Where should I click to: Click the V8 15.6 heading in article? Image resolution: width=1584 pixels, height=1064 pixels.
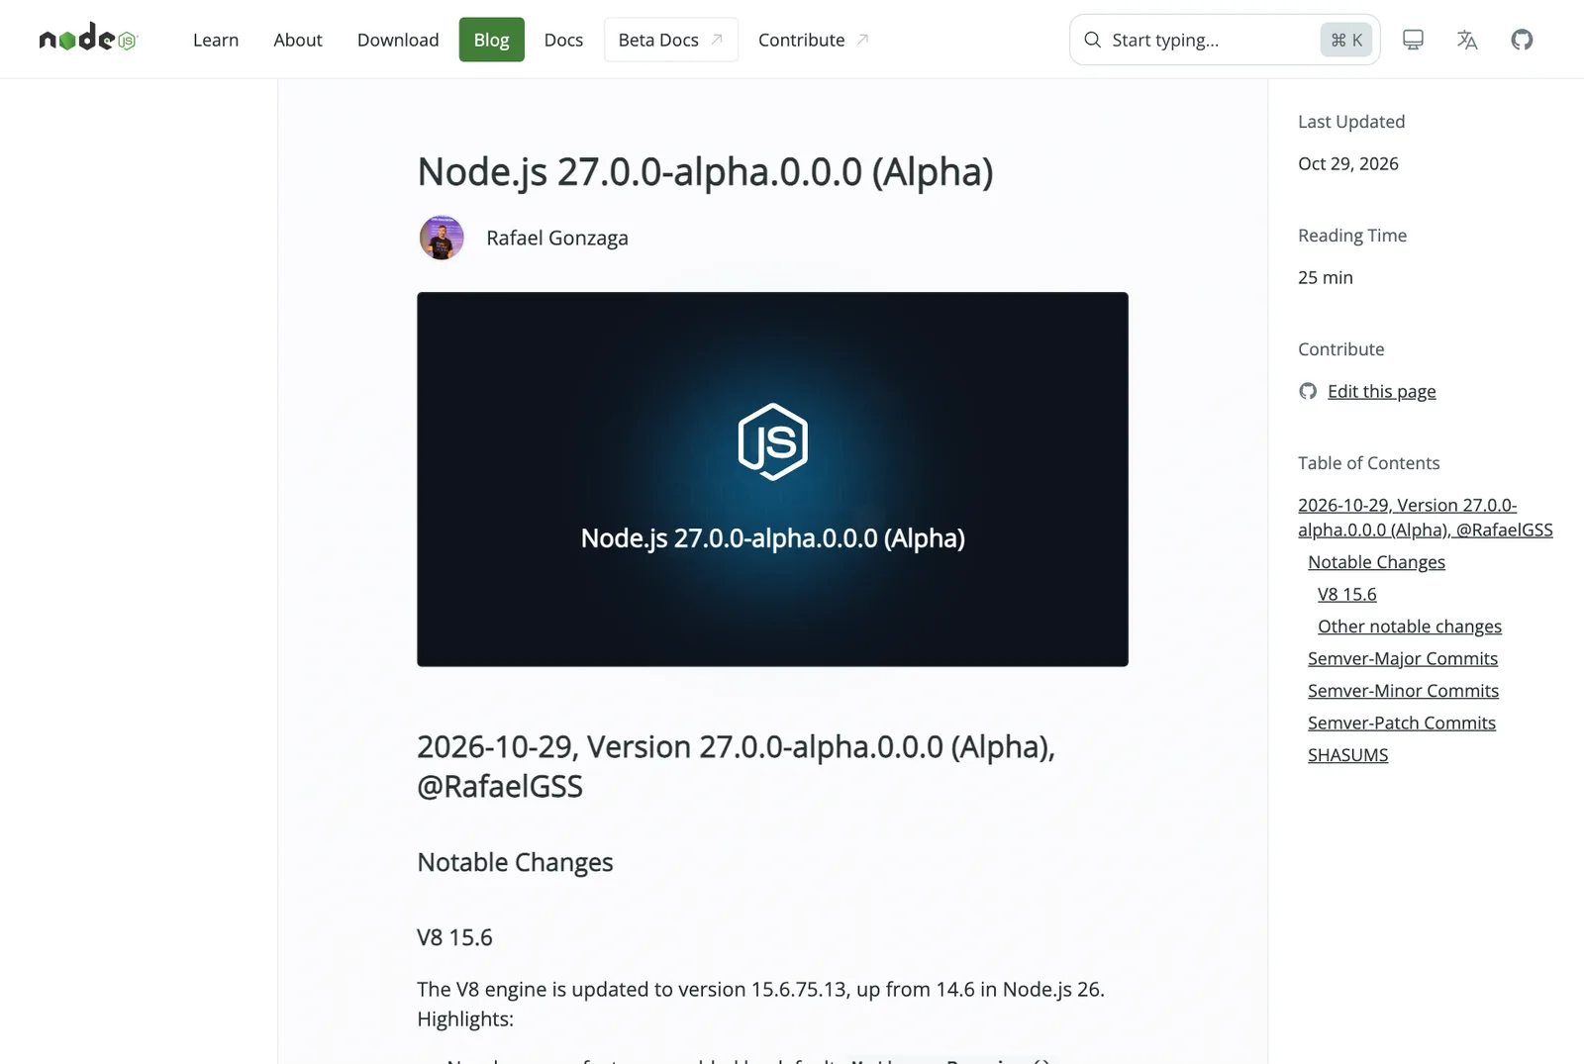pos(454,937)
